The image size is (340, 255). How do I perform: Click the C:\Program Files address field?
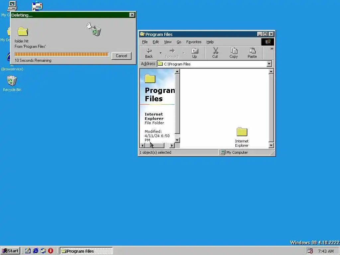(x=214, y=64)
